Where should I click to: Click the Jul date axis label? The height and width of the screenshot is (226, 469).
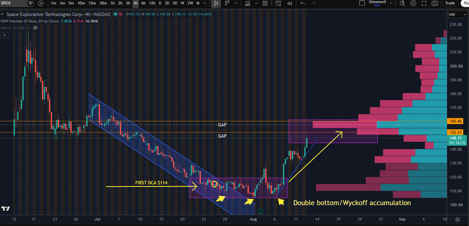tap(97, 220)
